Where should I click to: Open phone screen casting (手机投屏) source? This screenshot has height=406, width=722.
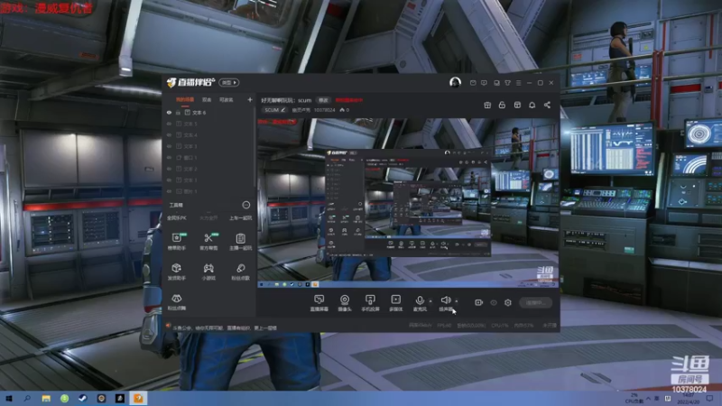370,303
